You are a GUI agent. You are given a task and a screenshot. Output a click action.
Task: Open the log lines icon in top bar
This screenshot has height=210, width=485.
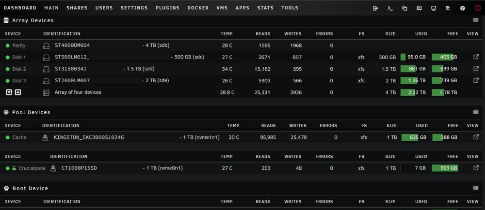pos(448,8)
